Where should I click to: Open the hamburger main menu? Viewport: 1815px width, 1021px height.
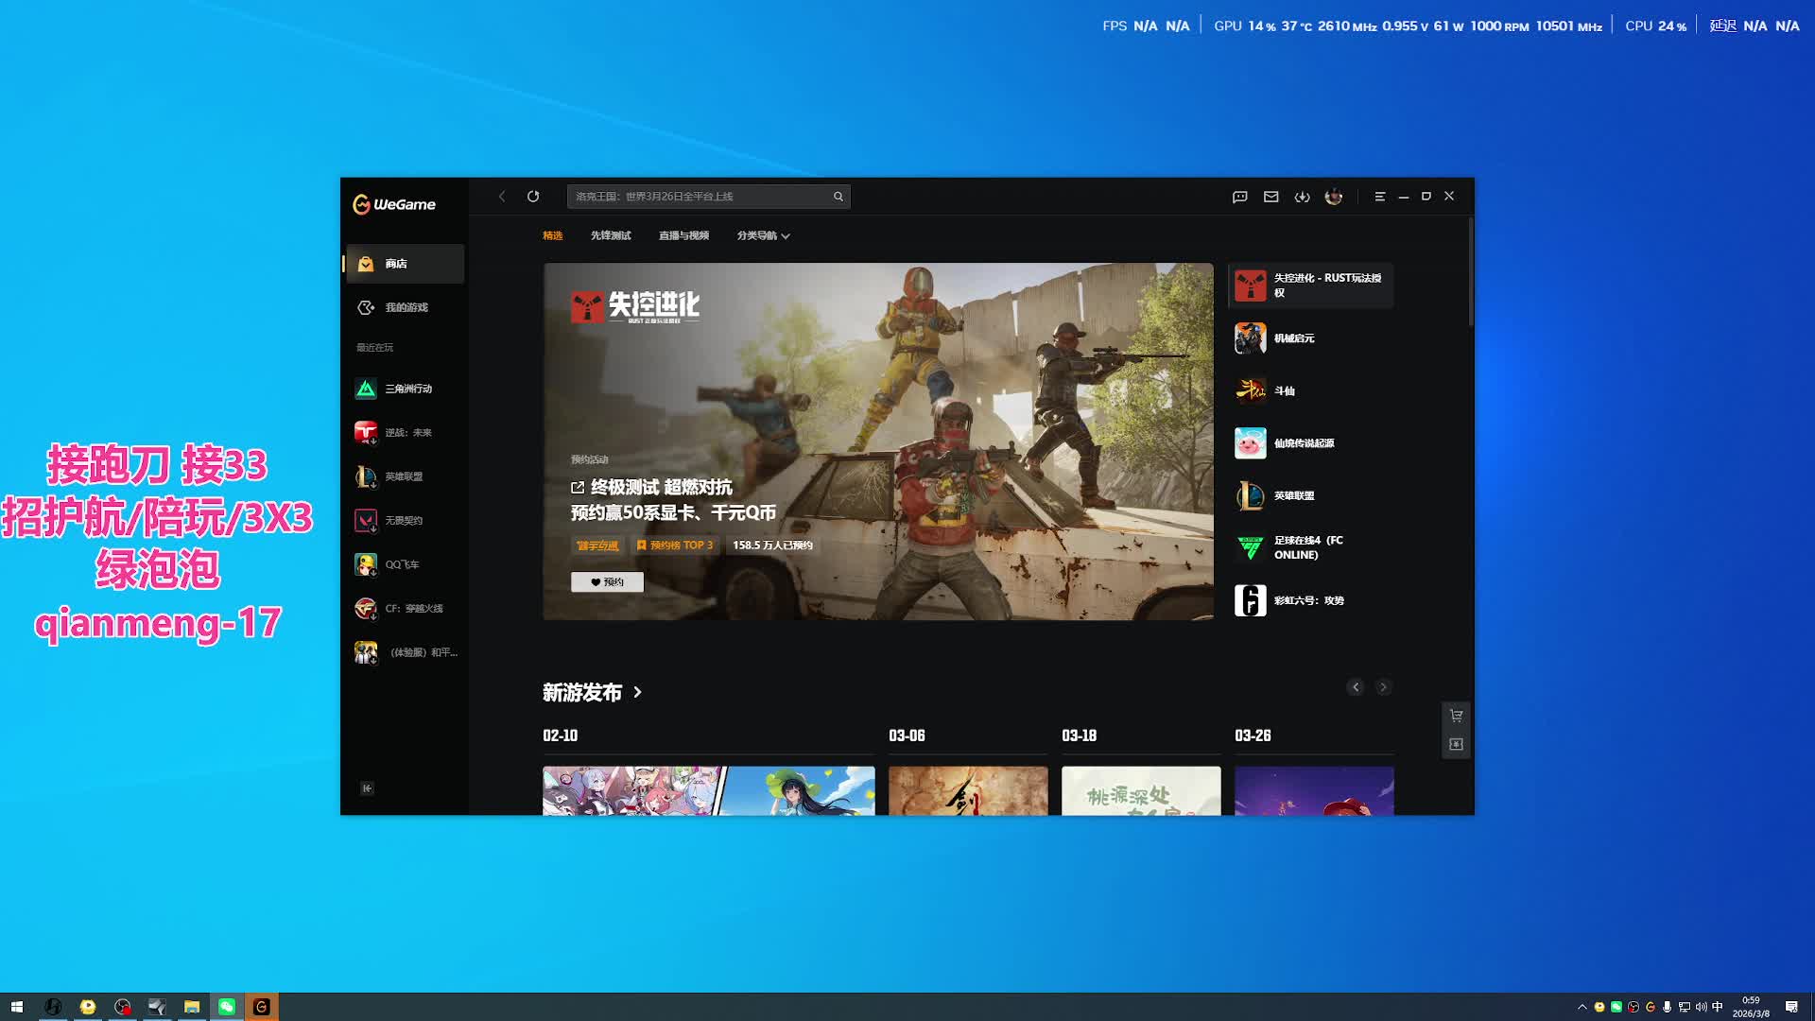click(x=1379, y=197)
